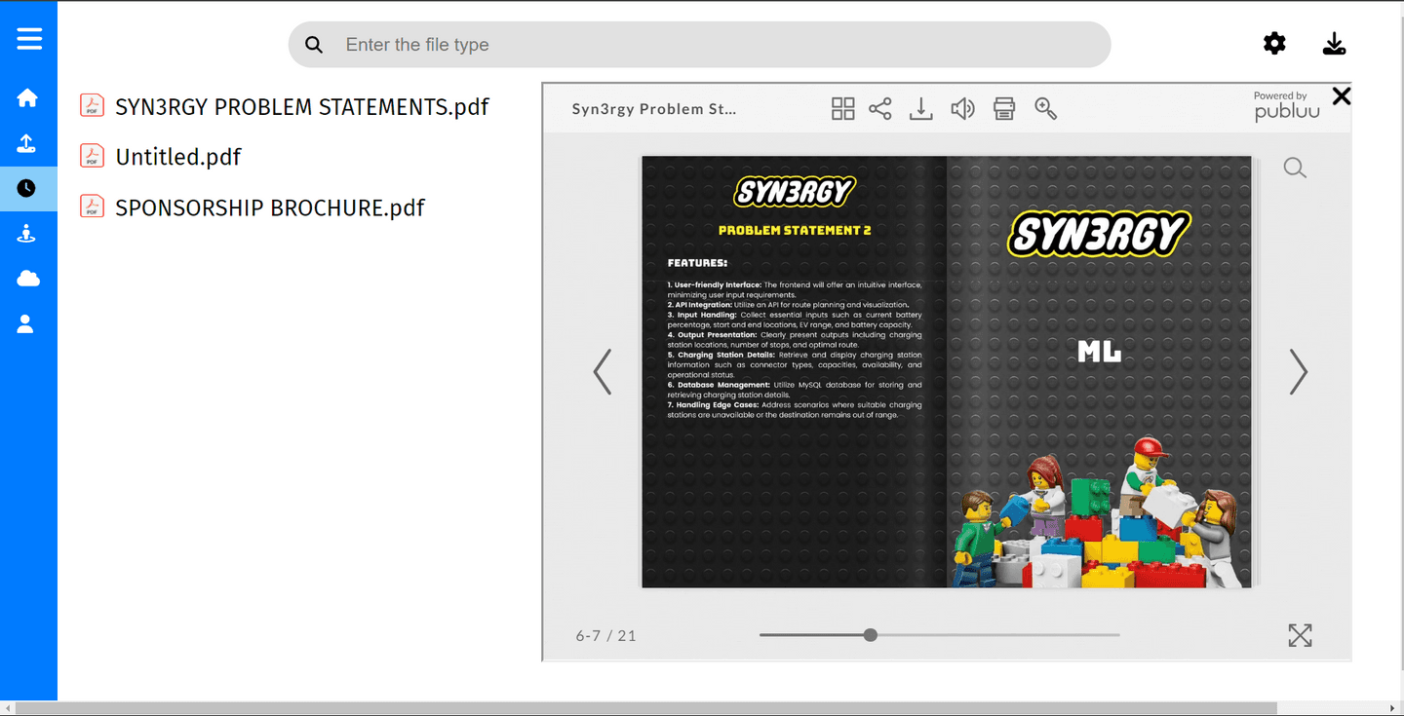Download the flipbook from viewer toolbar

(x=920, y=108)
